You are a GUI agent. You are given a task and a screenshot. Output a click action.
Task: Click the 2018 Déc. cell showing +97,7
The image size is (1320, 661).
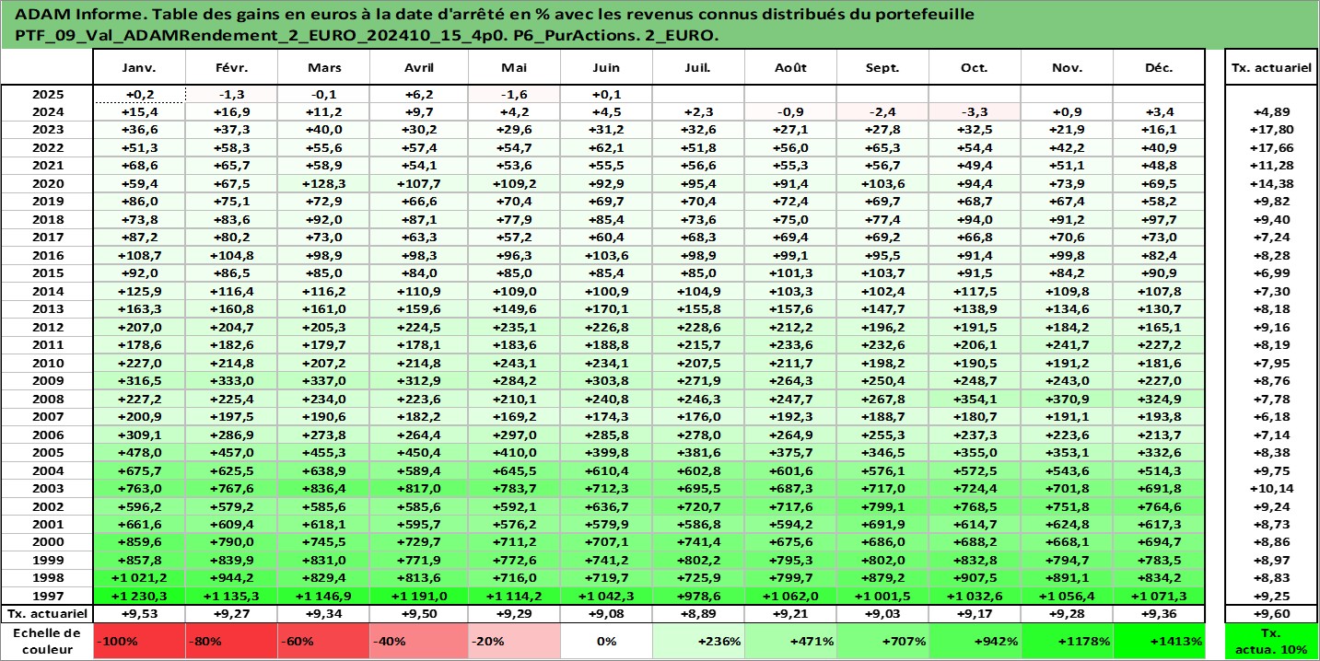pos(1159,219)
